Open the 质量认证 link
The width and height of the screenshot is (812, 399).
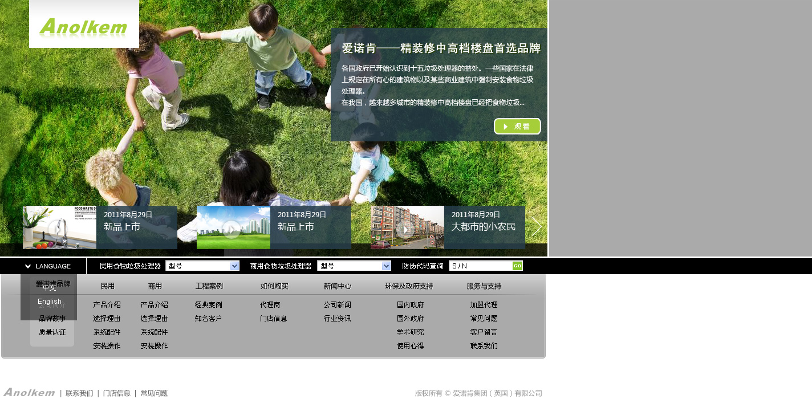click(x=52, y=332)
